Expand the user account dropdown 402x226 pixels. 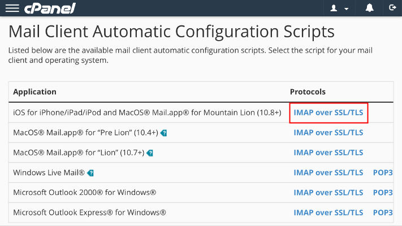click(x=339, y=8)
